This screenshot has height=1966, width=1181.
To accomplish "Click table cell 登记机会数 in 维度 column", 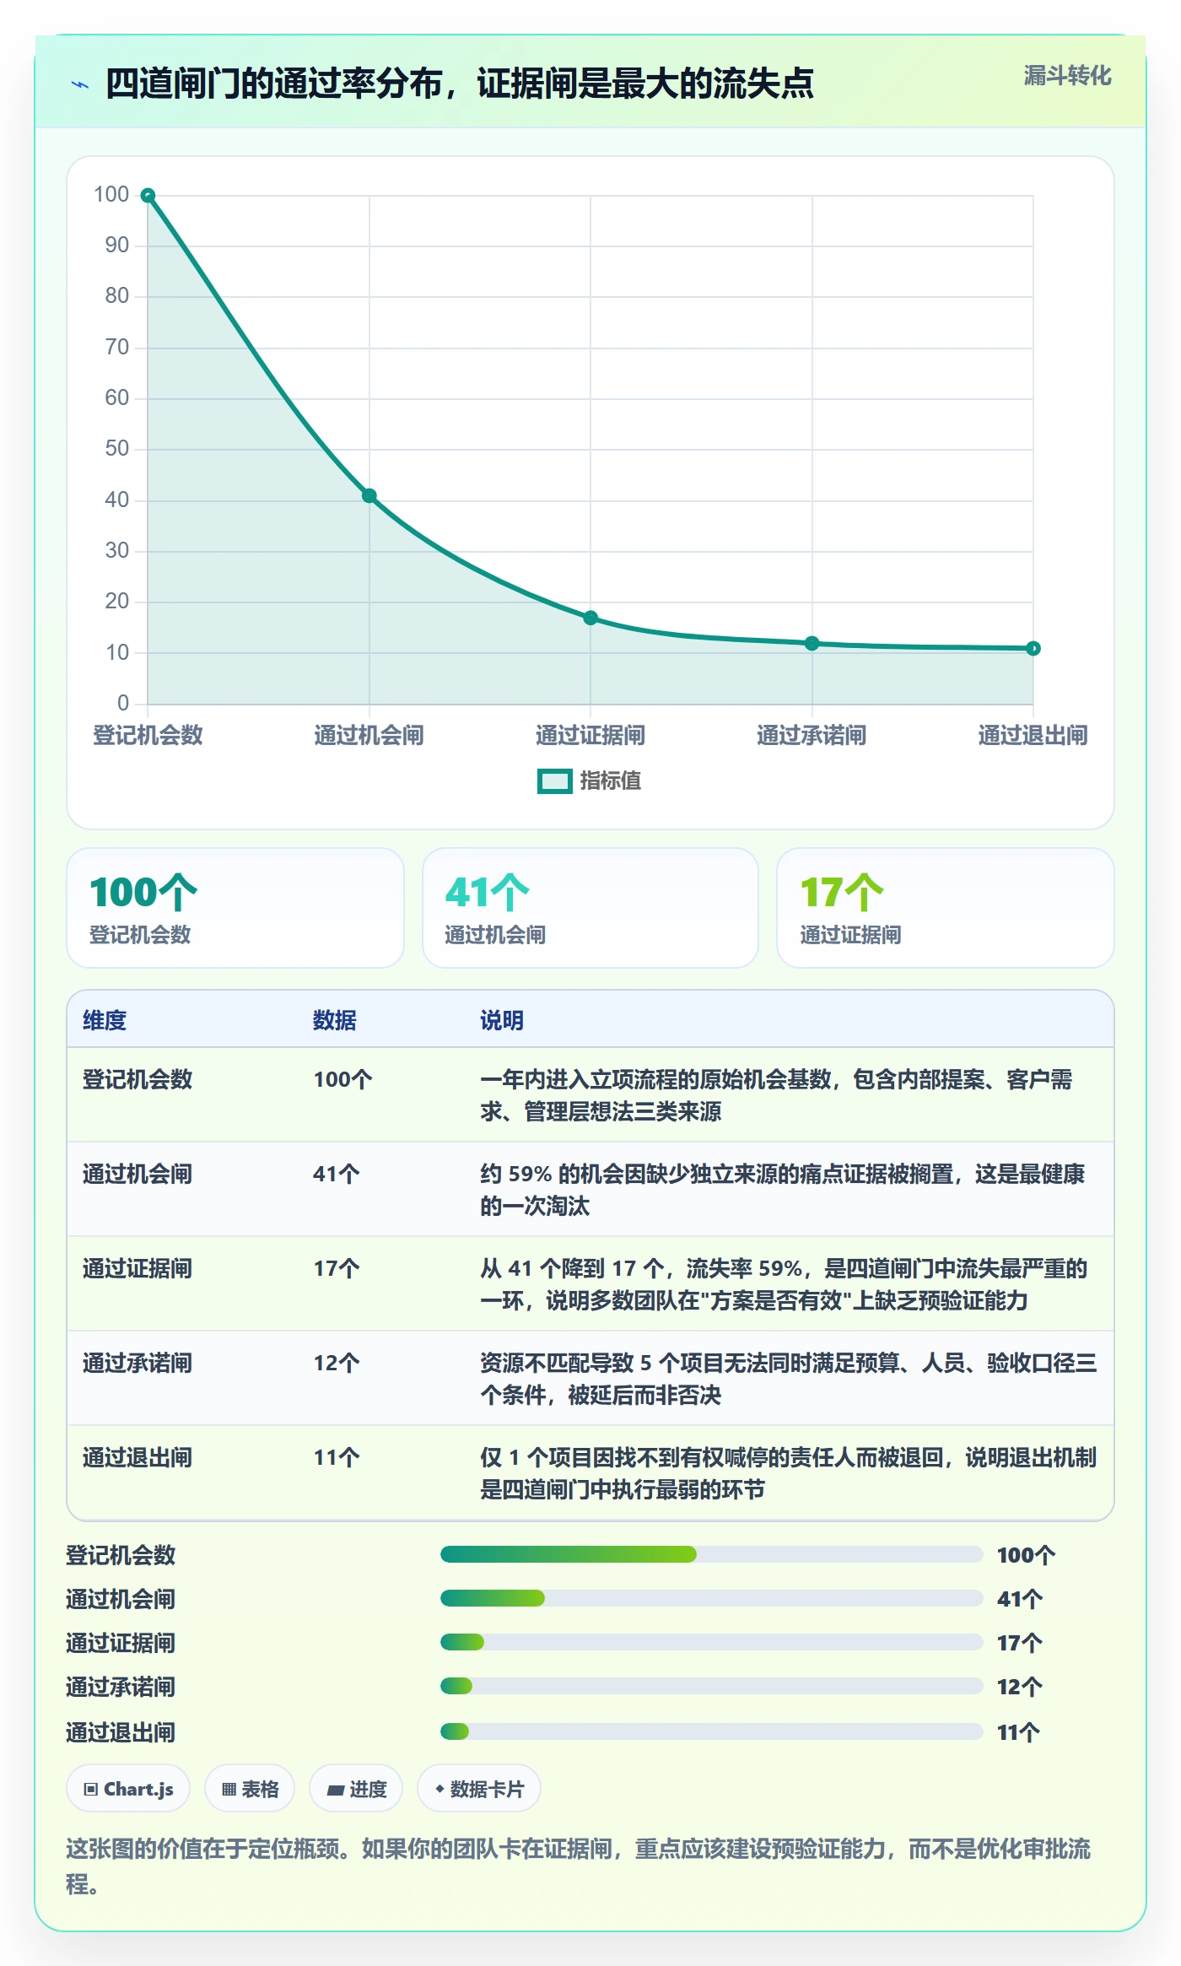I will [138, 1079].
